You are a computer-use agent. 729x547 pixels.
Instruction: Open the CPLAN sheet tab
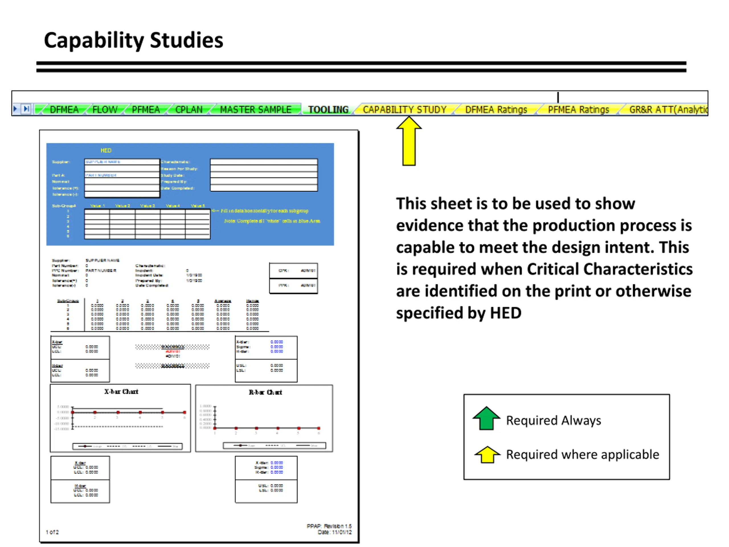pos(189,109)
